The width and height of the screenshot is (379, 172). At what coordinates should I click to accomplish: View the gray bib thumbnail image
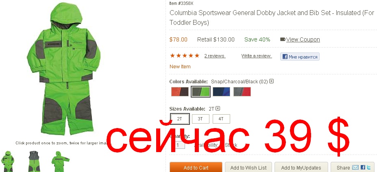coord(34,161)
